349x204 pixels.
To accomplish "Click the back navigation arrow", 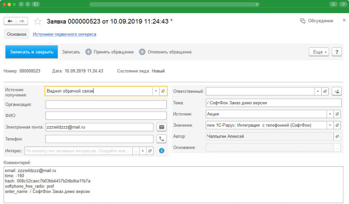I will (10, 21).
